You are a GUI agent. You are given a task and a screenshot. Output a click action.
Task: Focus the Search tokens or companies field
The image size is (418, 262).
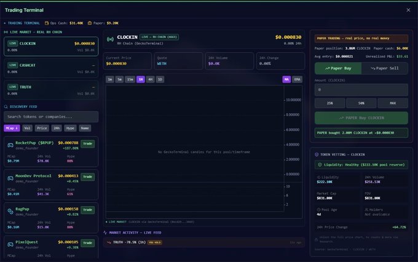point(51,117)
